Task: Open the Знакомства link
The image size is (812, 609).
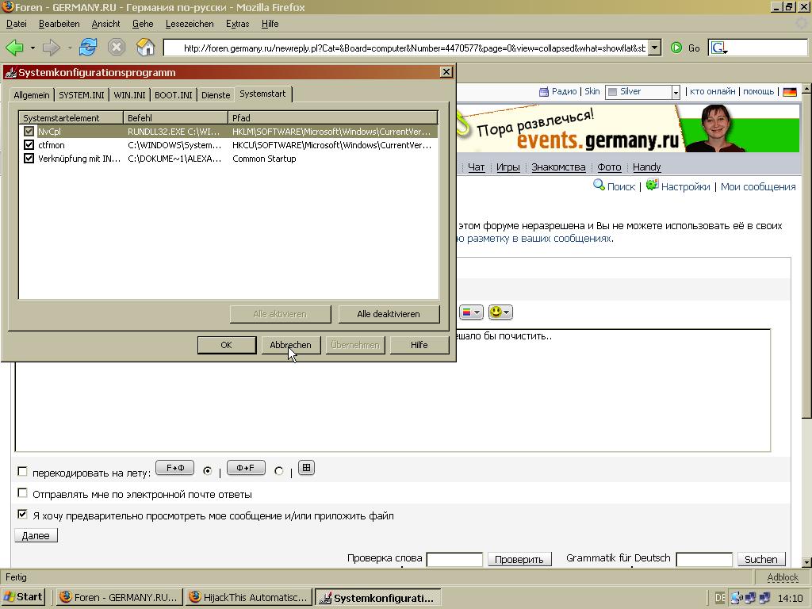Action: tap(558, 167)
